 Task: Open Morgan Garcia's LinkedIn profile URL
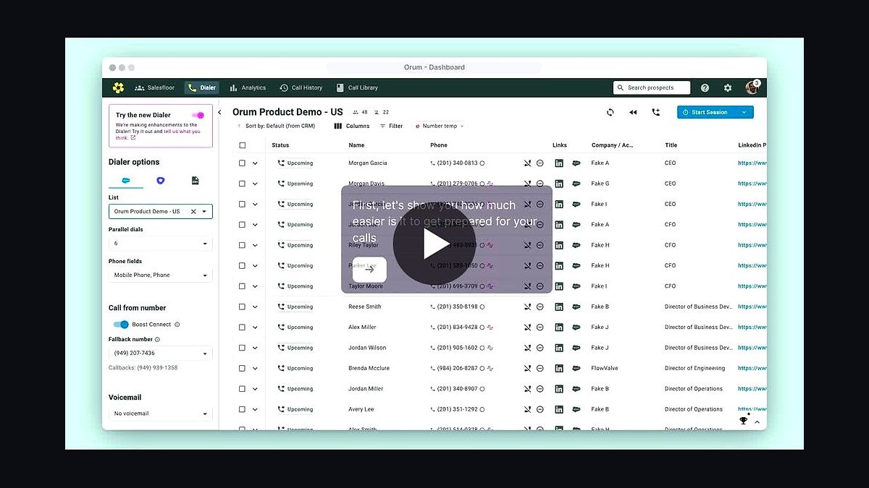(752, 163)
